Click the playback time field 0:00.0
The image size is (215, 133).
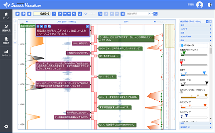pos(42,14)
